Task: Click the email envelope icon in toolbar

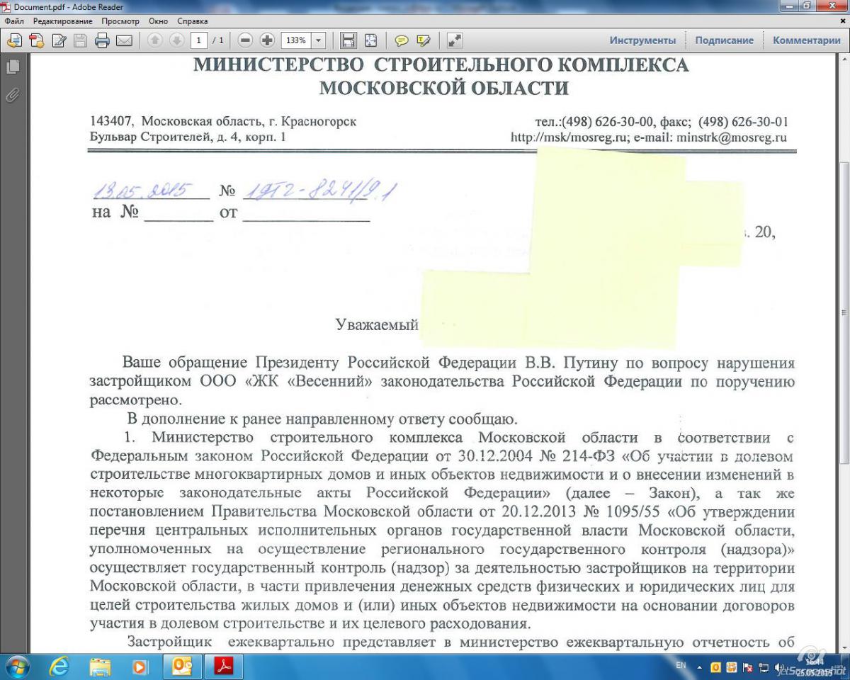Action: click(124, 40)
